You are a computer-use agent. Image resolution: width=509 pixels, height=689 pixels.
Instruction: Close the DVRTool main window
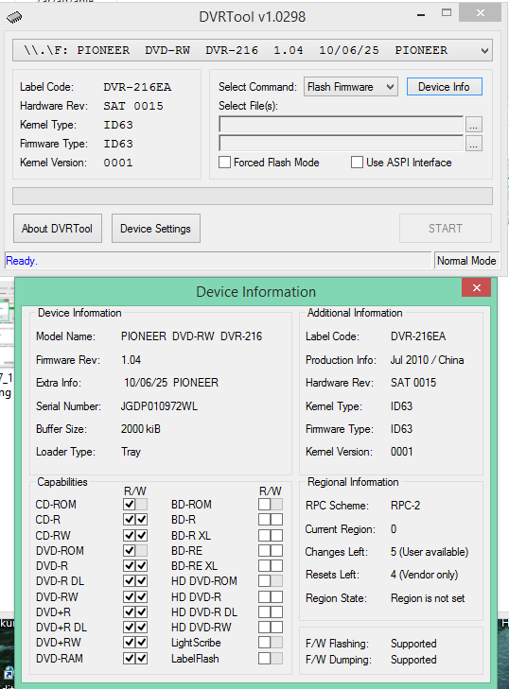click(x=480, y=13)
